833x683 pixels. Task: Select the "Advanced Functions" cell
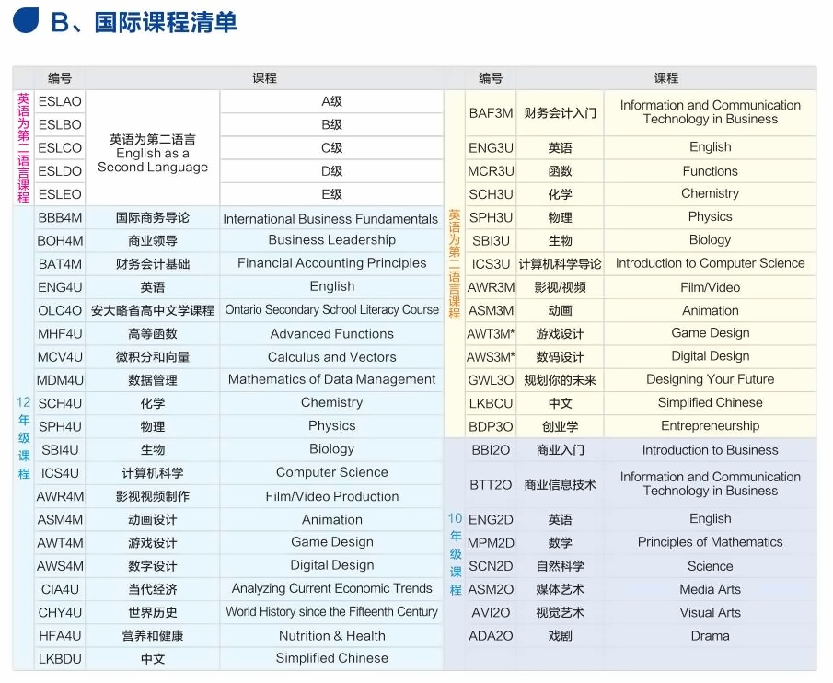point(332,333)
